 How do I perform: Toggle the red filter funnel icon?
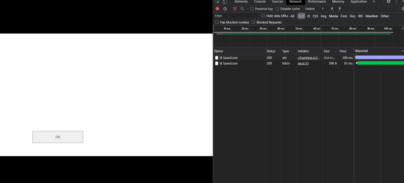click(x=235, y=9)
